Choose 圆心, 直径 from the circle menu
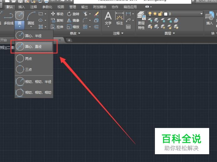The height and width of the screenshot is (162, 217). 34,47
